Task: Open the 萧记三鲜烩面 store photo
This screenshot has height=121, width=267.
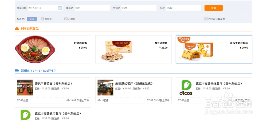Action: click(25, 87)
